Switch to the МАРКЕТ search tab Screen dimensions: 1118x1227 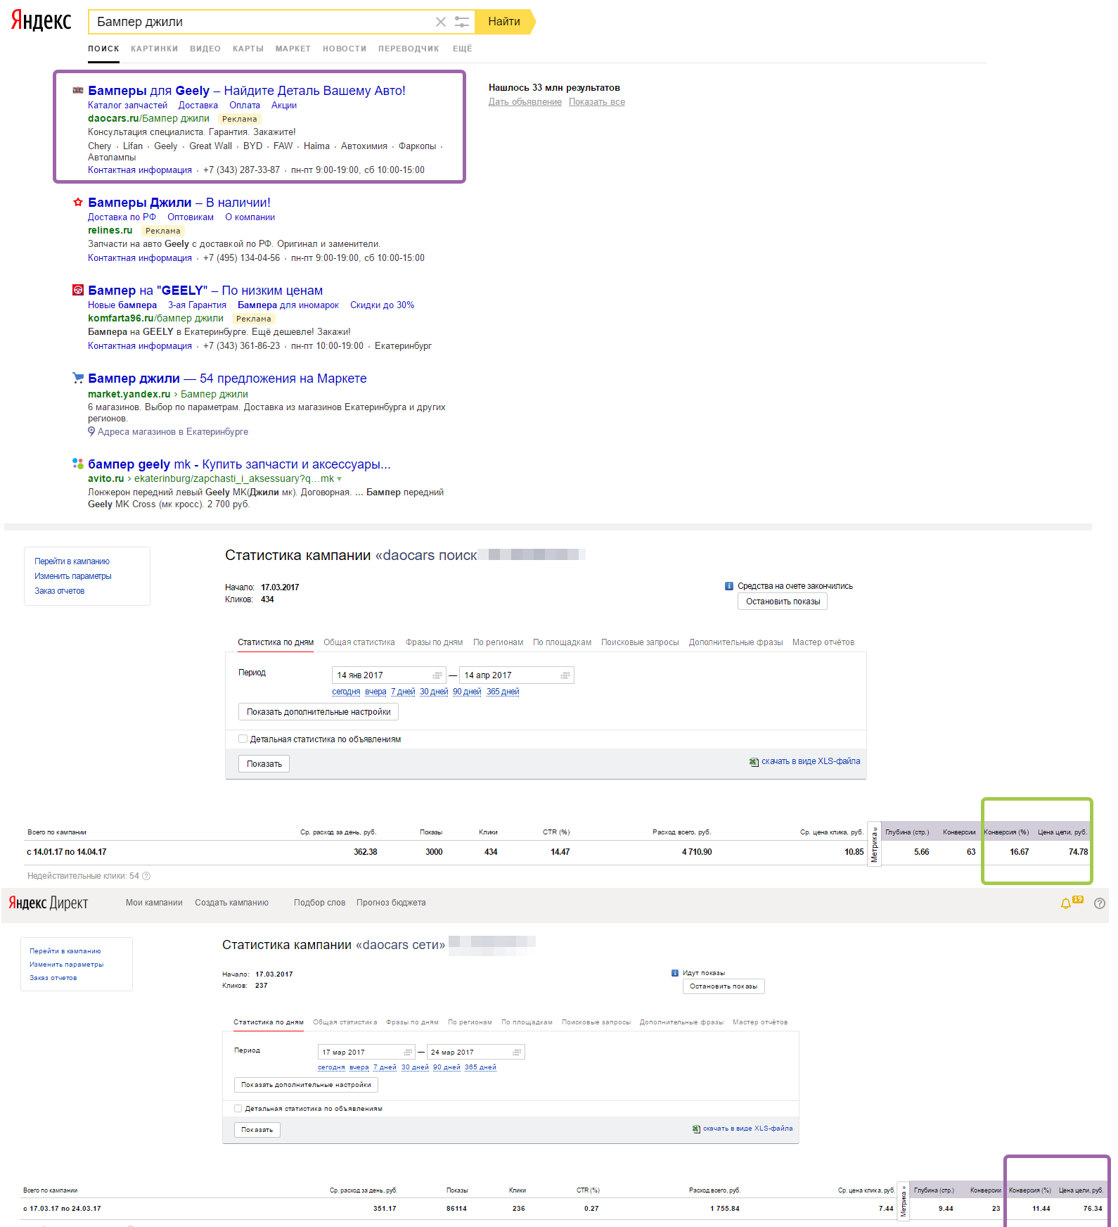coord(293,49)
